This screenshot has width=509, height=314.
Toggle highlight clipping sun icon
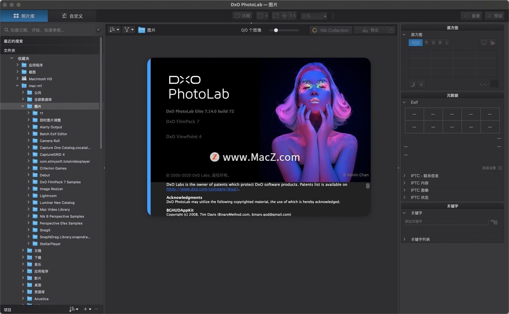[421, 84]
